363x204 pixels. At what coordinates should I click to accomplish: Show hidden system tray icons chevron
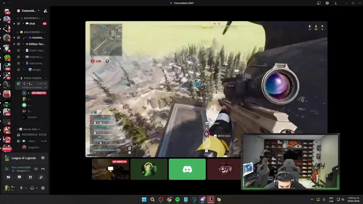[x=312, y=199]
